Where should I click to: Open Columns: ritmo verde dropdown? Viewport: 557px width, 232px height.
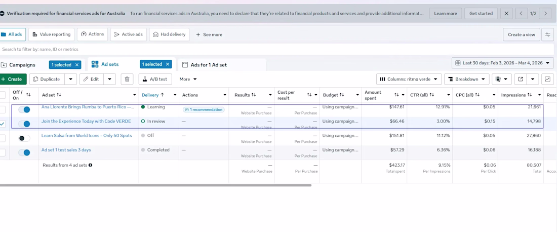click(x=409, y=79)
